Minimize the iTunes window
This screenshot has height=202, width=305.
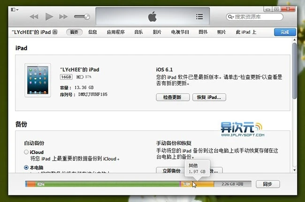268,9
